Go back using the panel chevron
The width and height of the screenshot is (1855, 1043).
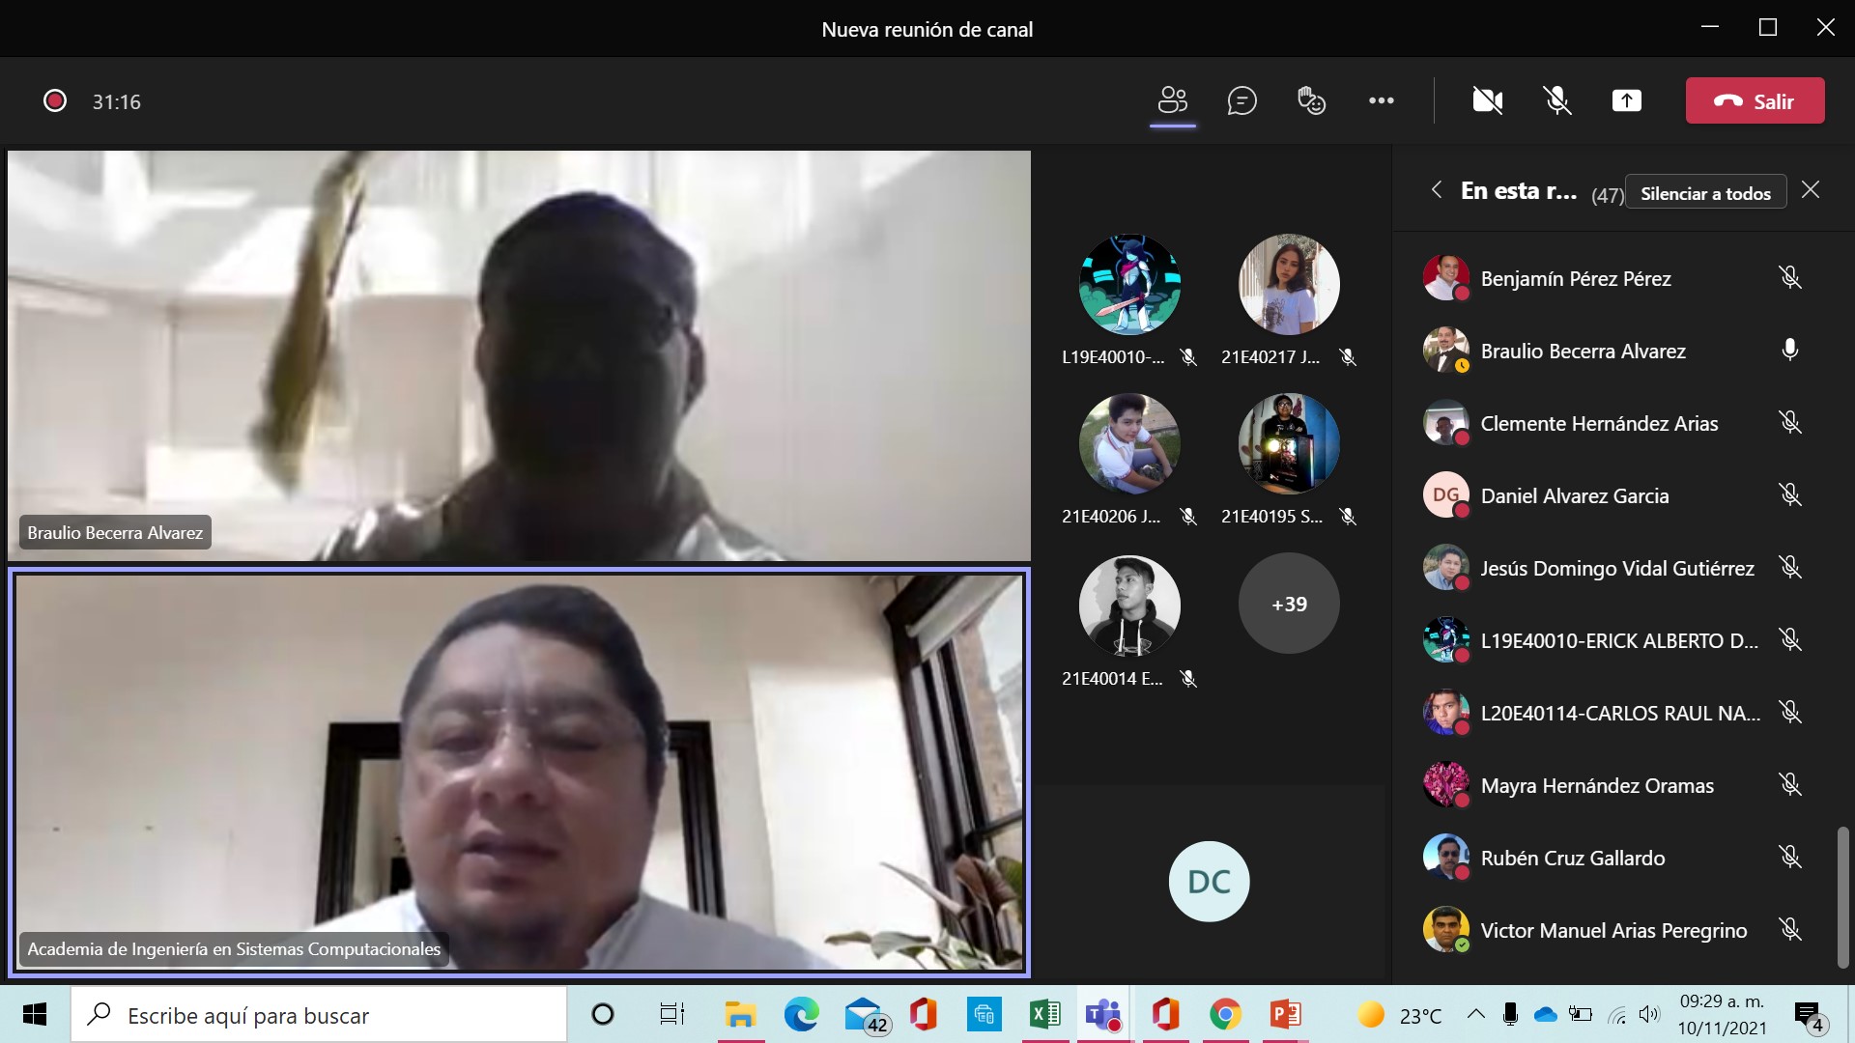(1437, 190)
